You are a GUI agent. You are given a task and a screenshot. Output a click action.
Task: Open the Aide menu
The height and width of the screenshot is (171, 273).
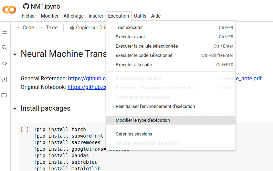click(156, 16)
